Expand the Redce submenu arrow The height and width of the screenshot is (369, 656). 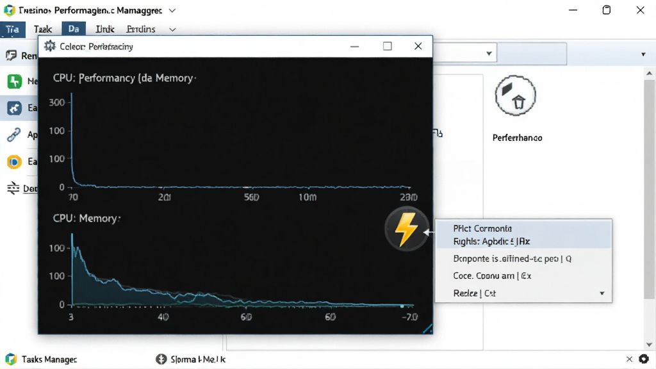(x=602, y=293)
